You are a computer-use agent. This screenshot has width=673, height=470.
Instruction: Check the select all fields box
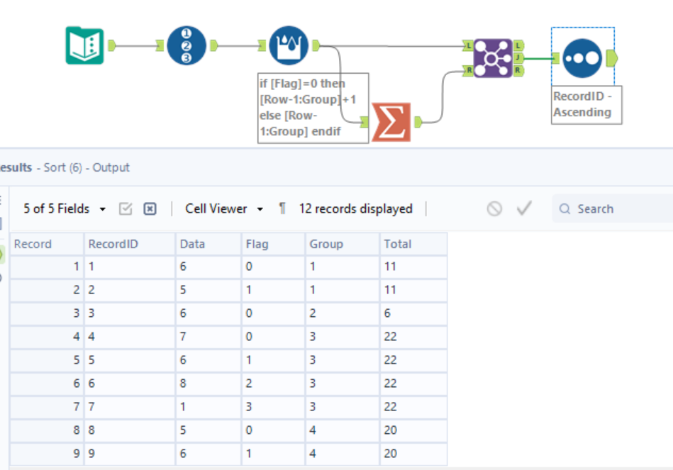[126, 208]
